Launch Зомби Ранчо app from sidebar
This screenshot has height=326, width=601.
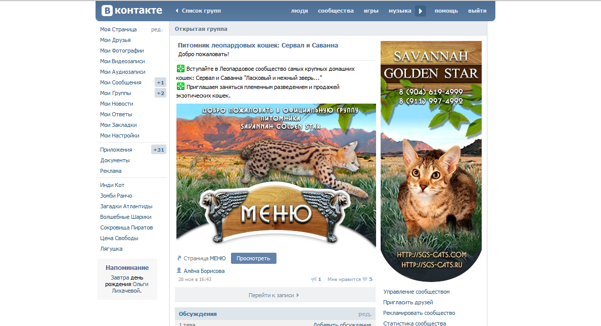pyautogui.click(x=116, y=196)
